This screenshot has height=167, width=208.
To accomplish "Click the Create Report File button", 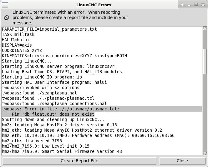I will pos(79,161).
